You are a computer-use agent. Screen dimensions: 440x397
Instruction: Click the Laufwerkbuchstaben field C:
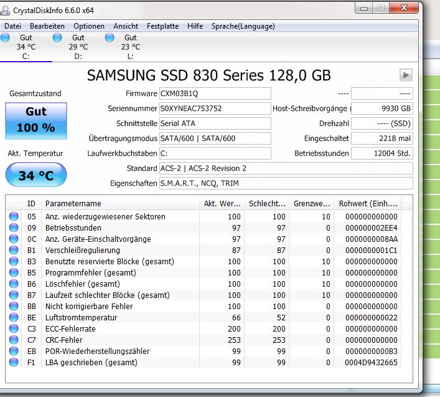215,153
